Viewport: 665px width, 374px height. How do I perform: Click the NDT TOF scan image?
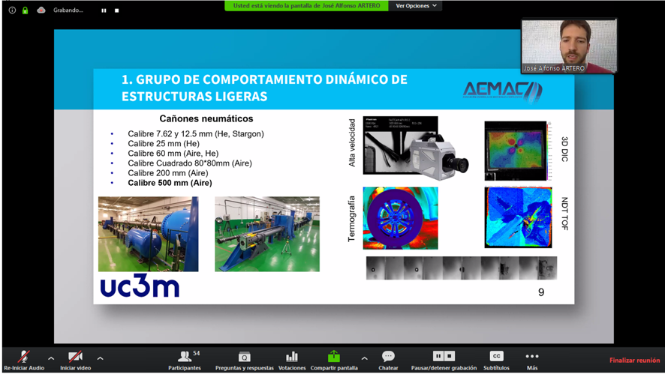pyautogui.click(x=518, y=217)
